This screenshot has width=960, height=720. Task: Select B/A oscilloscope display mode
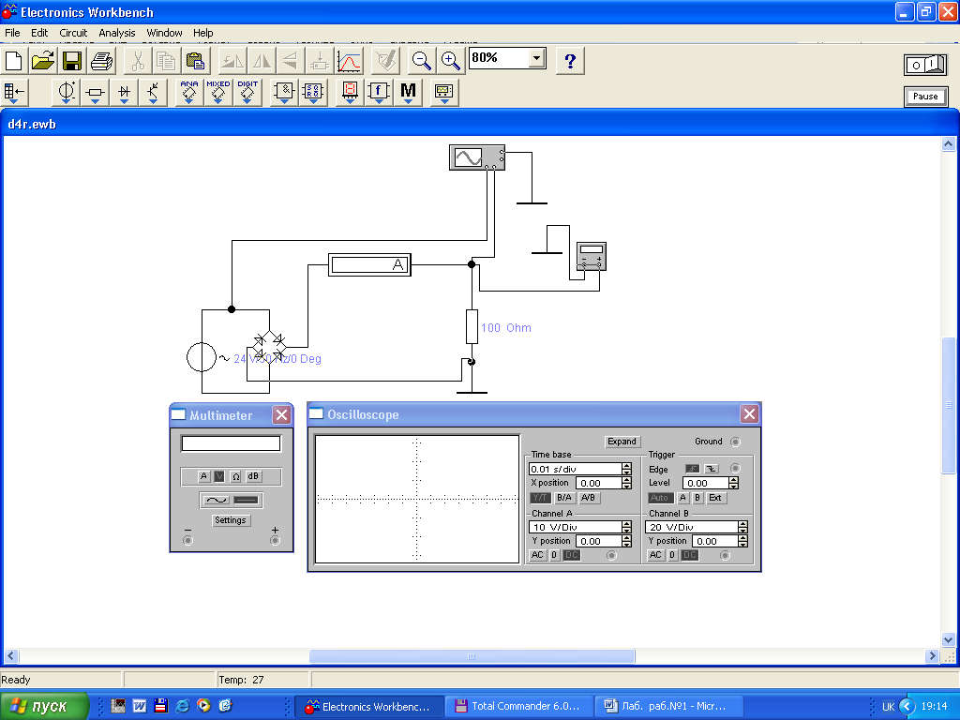click(x=563, y=498)
